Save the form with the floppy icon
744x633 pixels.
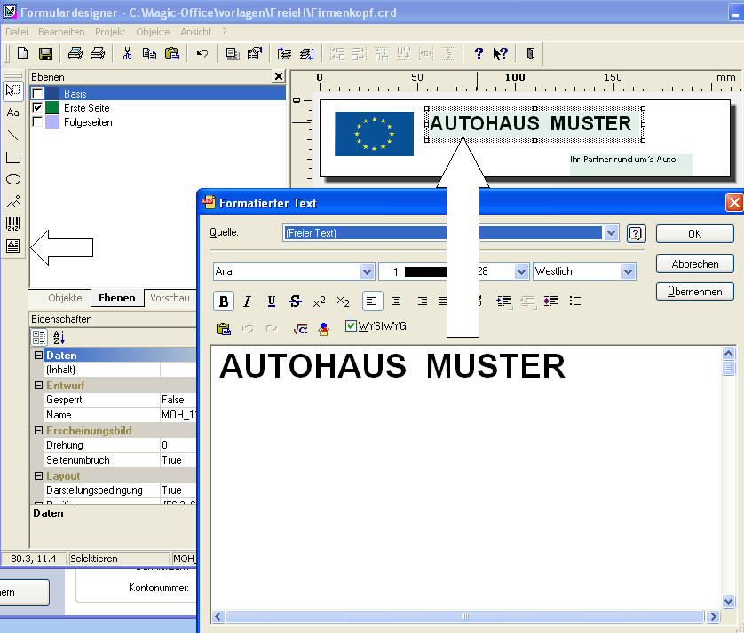click(x=45, y=53)
